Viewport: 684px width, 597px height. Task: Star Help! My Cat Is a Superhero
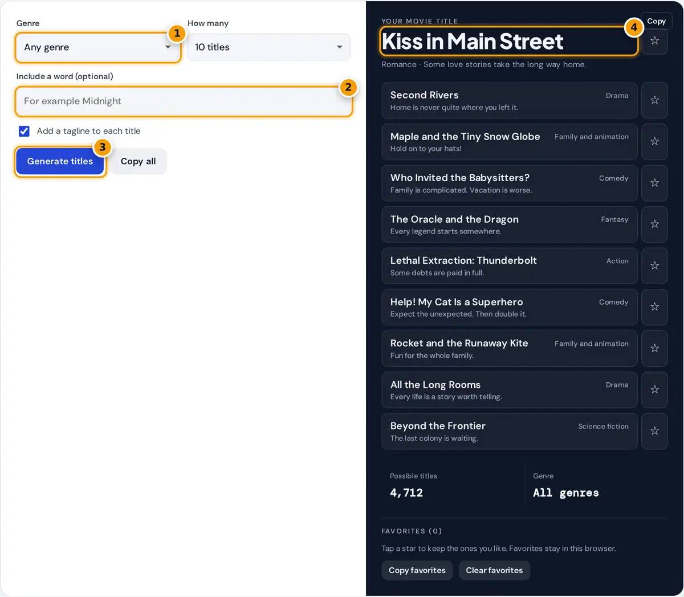(x=654, y=307)
